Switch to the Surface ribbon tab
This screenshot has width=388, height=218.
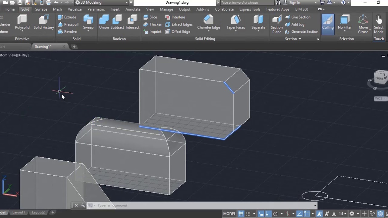coord(41,9)
